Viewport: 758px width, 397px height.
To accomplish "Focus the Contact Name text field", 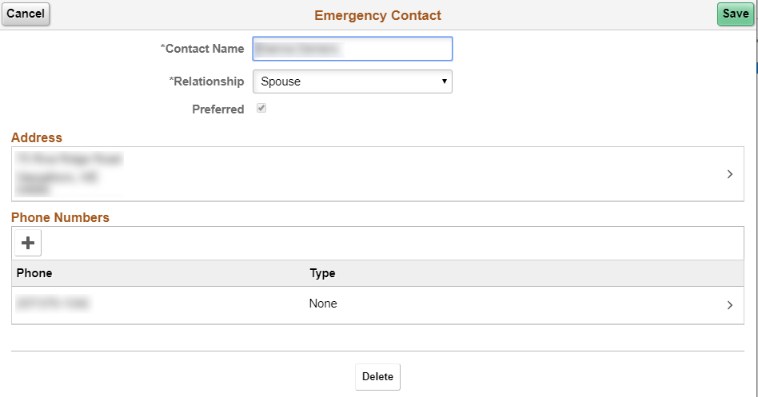I will [x=353, y=49].
